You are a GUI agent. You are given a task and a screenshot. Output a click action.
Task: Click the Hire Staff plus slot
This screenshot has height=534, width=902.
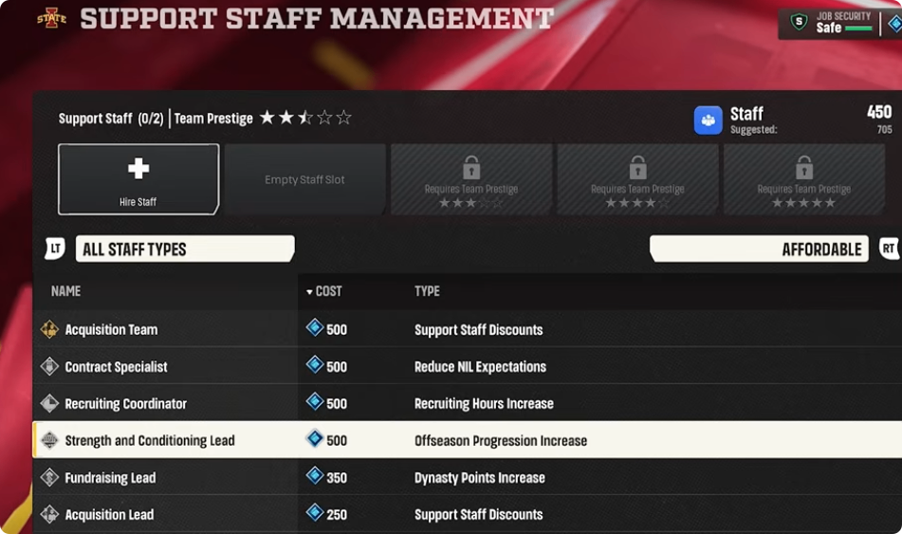click(138, 179)
